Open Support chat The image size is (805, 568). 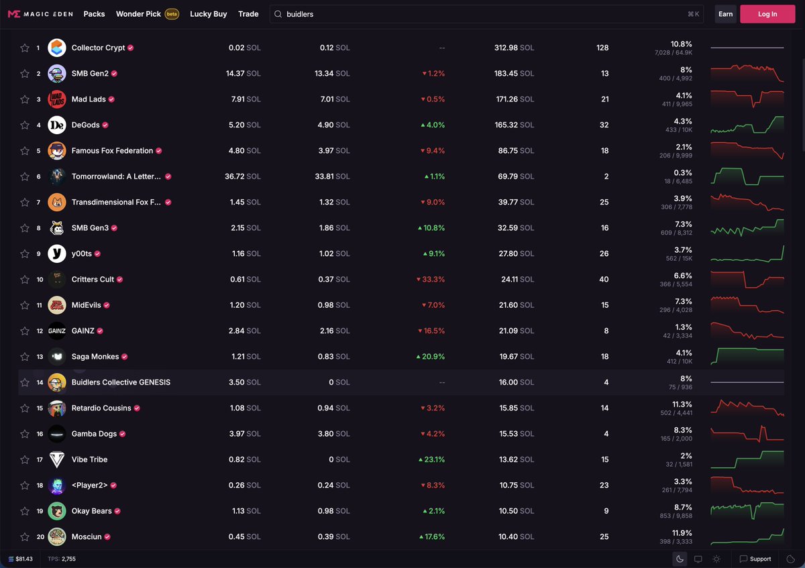coord(755,559)
